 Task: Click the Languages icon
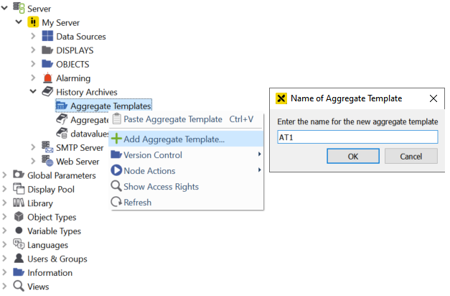pyautogui.click(x=19, y=244)
